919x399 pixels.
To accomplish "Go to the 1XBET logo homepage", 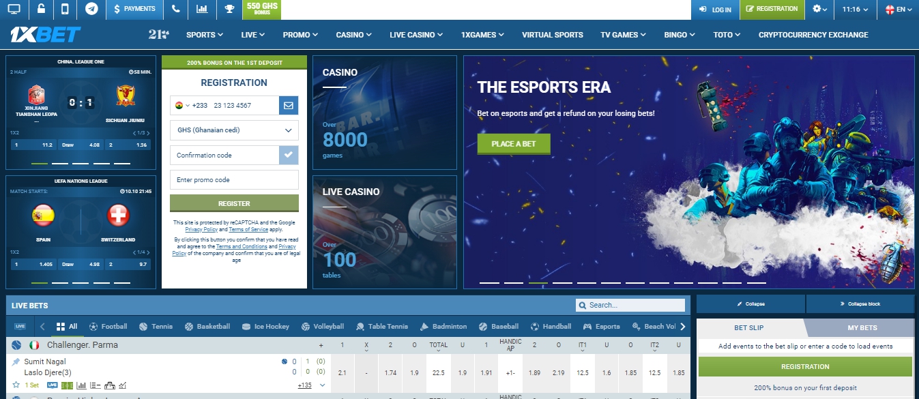I will (46, 35).
